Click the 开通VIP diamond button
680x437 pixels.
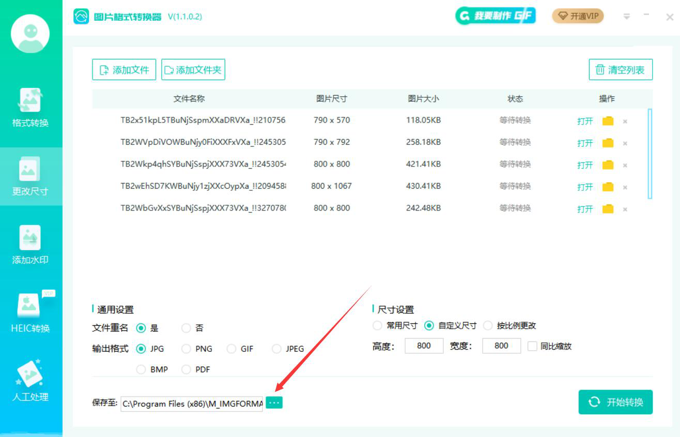[x=578, y=16]
